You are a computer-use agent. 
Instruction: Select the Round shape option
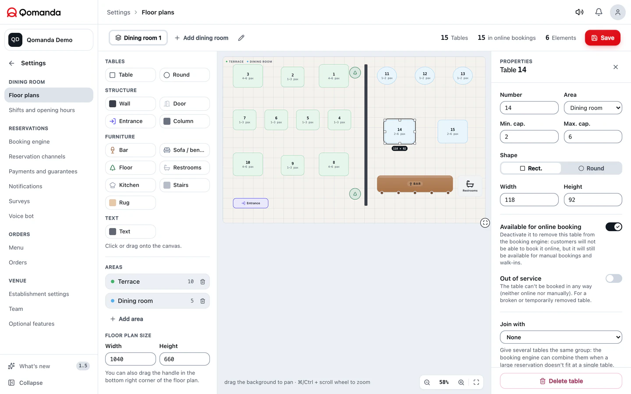(591, 169)
